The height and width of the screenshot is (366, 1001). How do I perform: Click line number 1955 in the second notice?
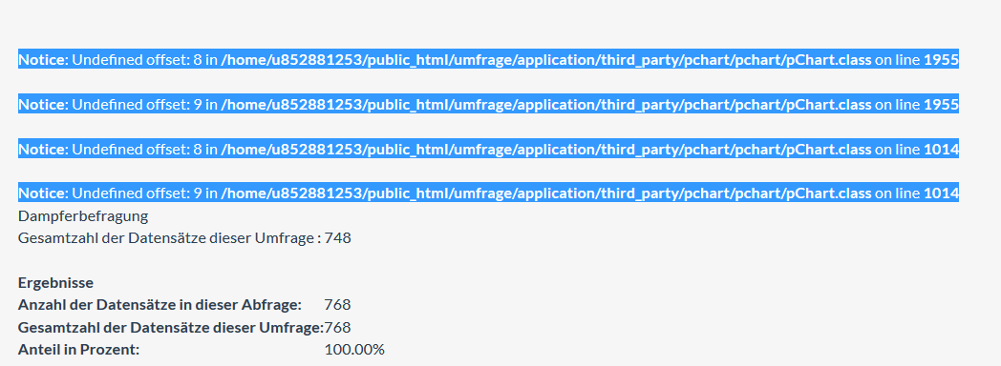click(x=941, y=105)
